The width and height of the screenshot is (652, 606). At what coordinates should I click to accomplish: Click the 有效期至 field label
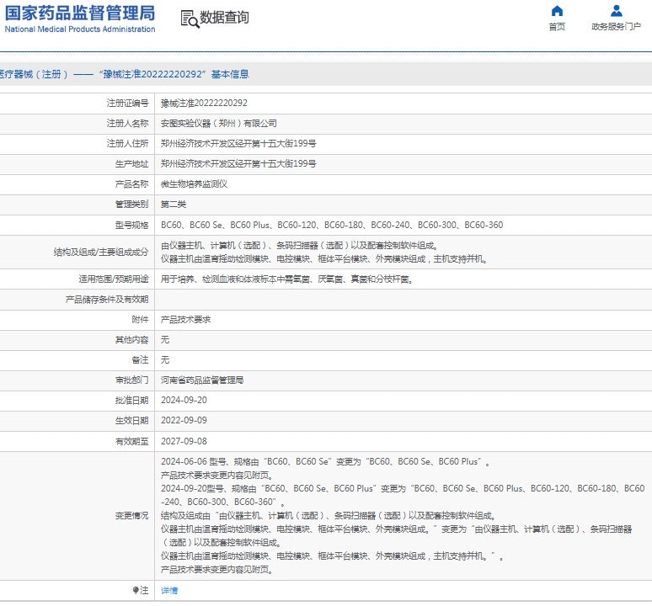pyautogui.click(x=131, y=442)
